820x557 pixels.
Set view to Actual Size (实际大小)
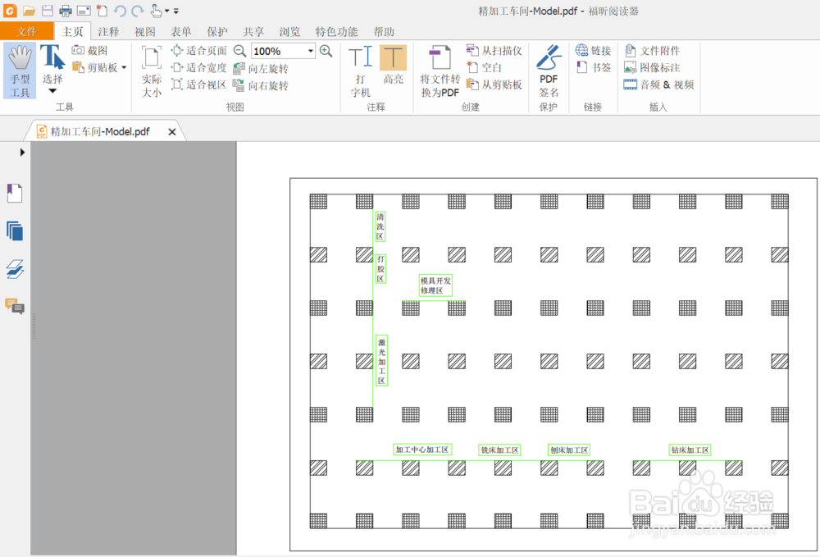(152, 71)
